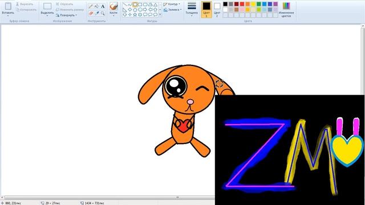Image resolution: width=365 pixels, height=205 pixels.
Task: Choose the Hexagon shape
Action: pyautogui.click(x=140, y=10)
